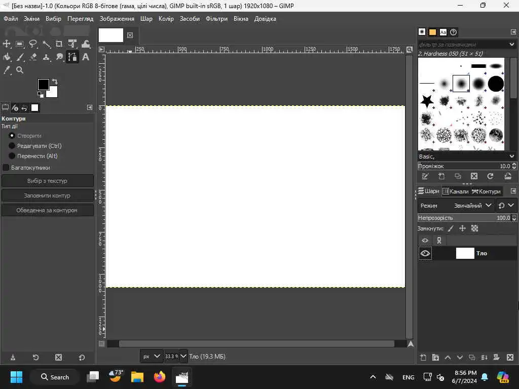This screenshot has height=389, width=519.
Task: Select the Rectangle Select tool
Action: pyautogui.click(x=20, y=44)
